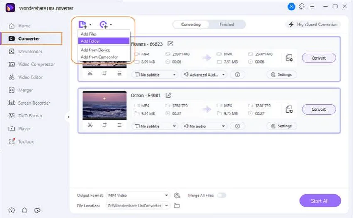Click the Wondershare UniConverter logo

(x=10, y=8)
